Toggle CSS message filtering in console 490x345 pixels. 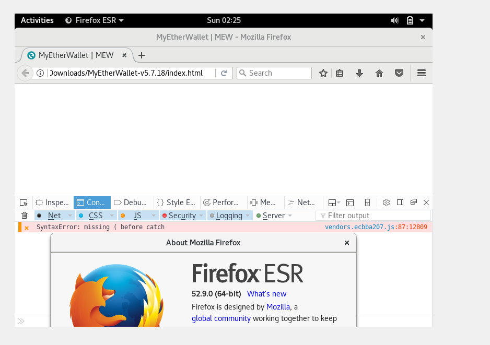(x=96, y=215)
